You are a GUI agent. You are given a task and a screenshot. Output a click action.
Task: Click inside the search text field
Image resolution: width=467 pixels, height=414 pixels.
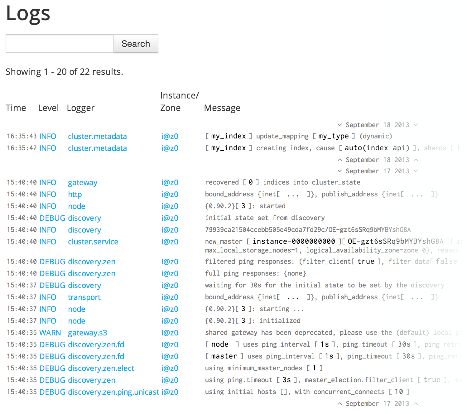(59, 44)
